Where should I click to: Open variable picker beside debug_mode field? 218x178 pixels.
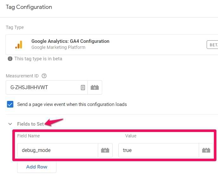105,150
